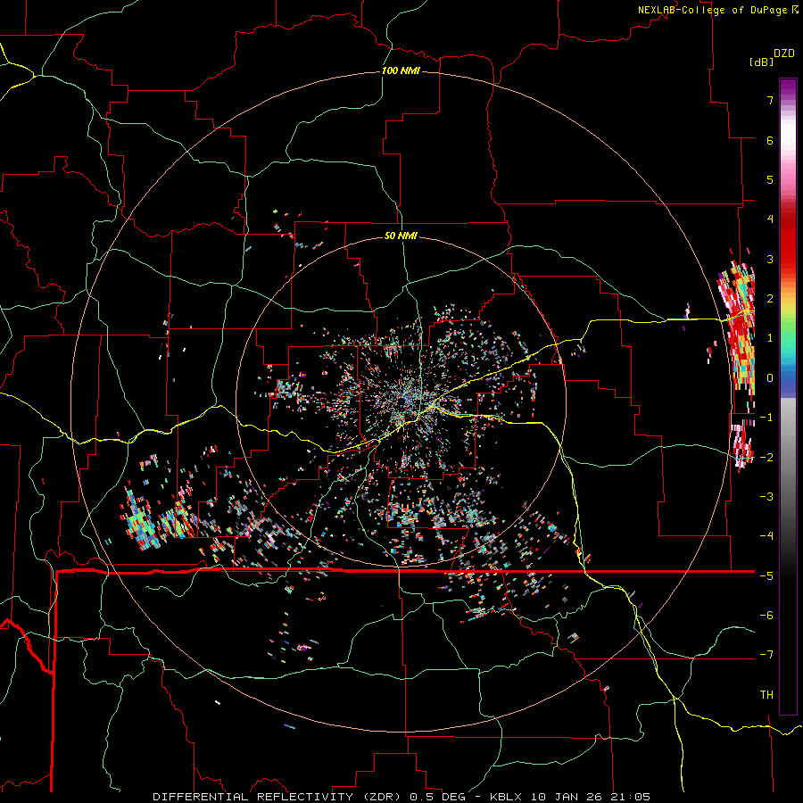Viewport: 803px width, 803px height.
Task: Click the [dB] units label
Action: coord(761,62)
